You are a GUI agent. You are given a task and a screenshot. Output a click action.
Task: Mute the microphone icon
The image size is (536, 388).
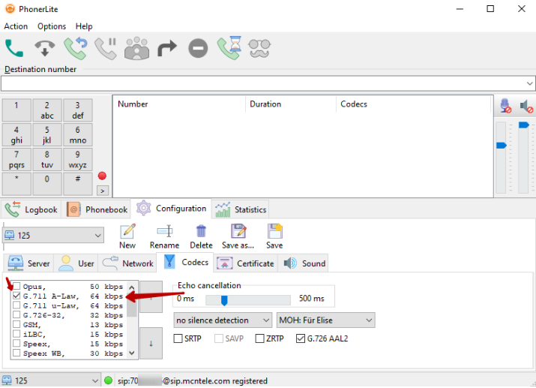(x=505, y=106)
